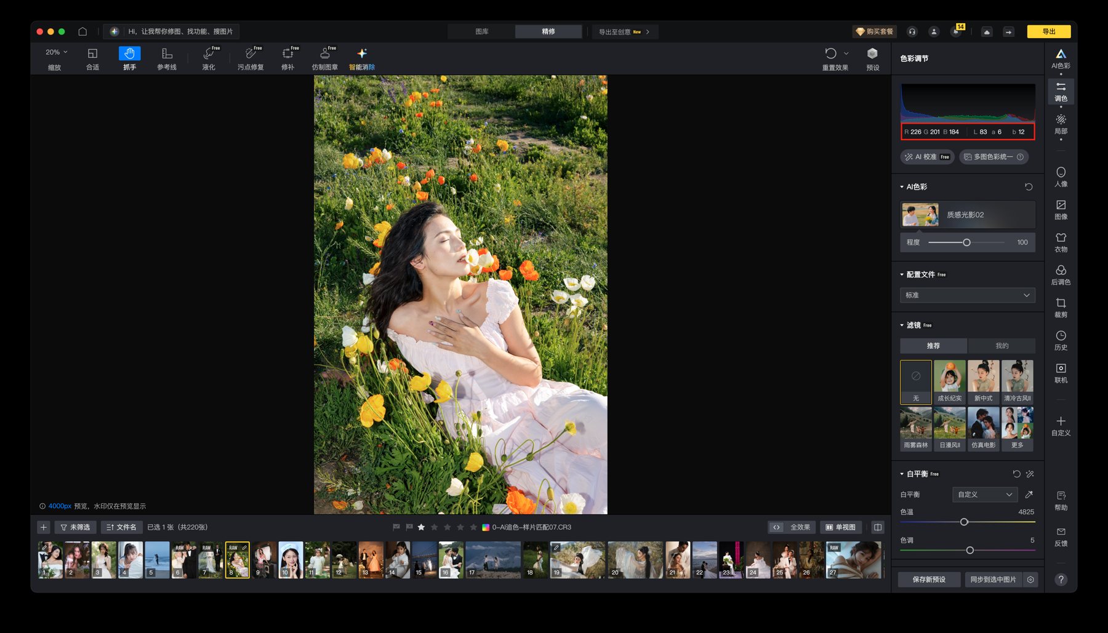Screen dimensions: 1108x633
Task: Click the white balance eyedropper icon
Action: [x=1029, y=495]
